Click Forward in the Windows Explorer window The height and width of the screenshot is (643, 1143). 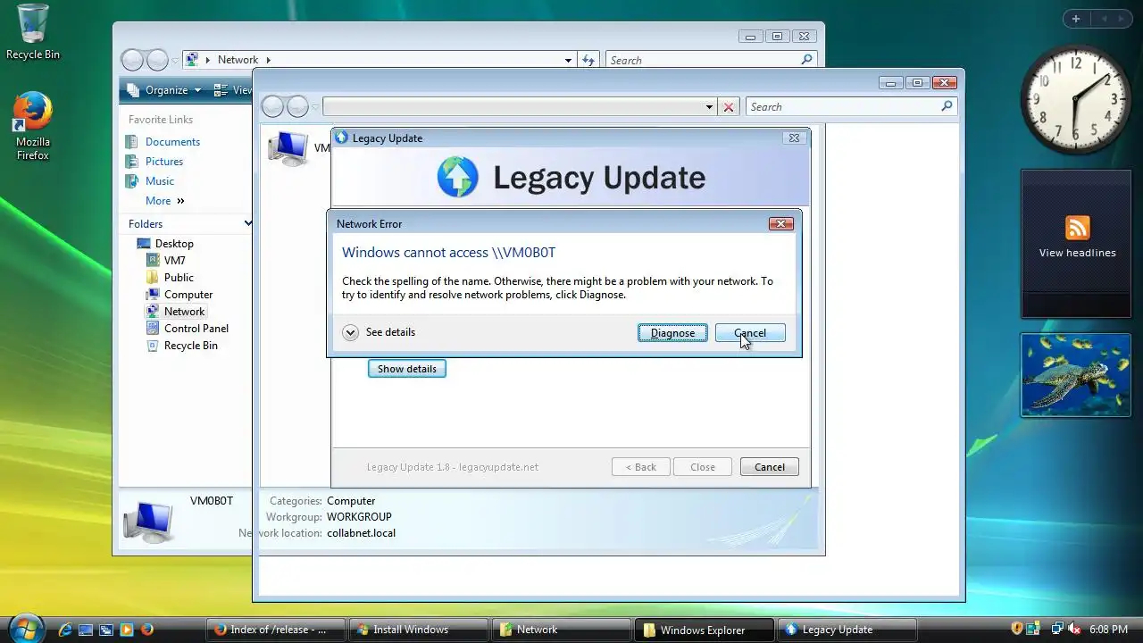coord(297,107)
